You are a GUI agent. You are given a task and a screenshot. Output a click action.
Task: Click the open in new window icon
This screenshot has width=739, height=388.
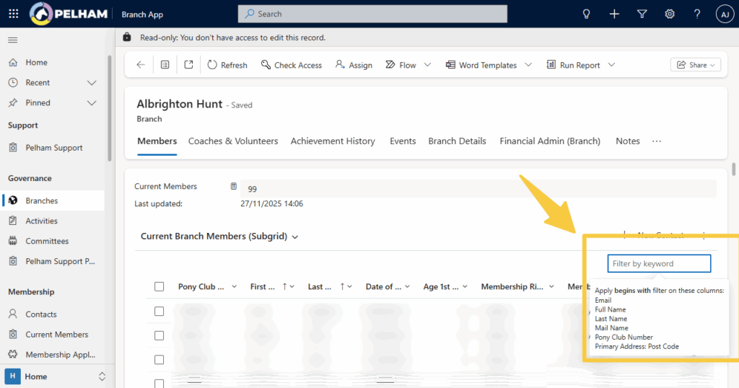(x=188, y=65)
